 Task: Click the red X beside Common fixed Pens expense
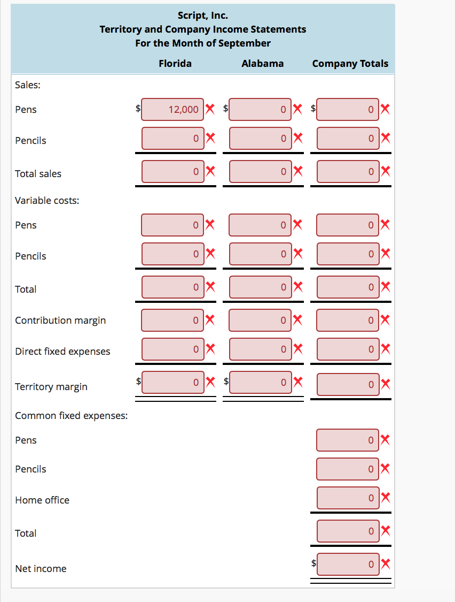[386, 440]
